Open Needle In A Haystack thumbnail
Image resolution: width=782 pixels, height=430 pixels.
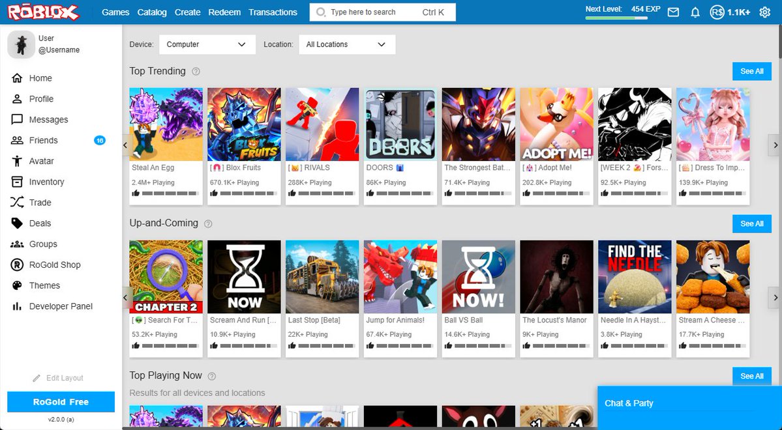(x=635, y=276)
